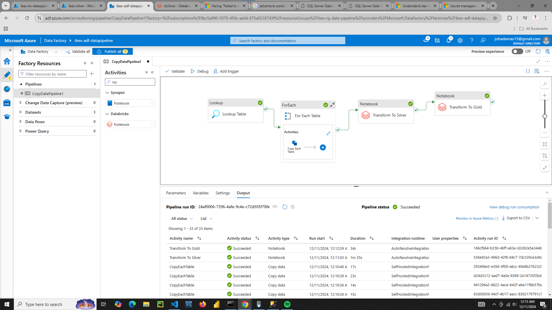Screen dimensions: 552x310
Task: Edit ForEach activities with pencil icon
Action: [x=328, y=133]
